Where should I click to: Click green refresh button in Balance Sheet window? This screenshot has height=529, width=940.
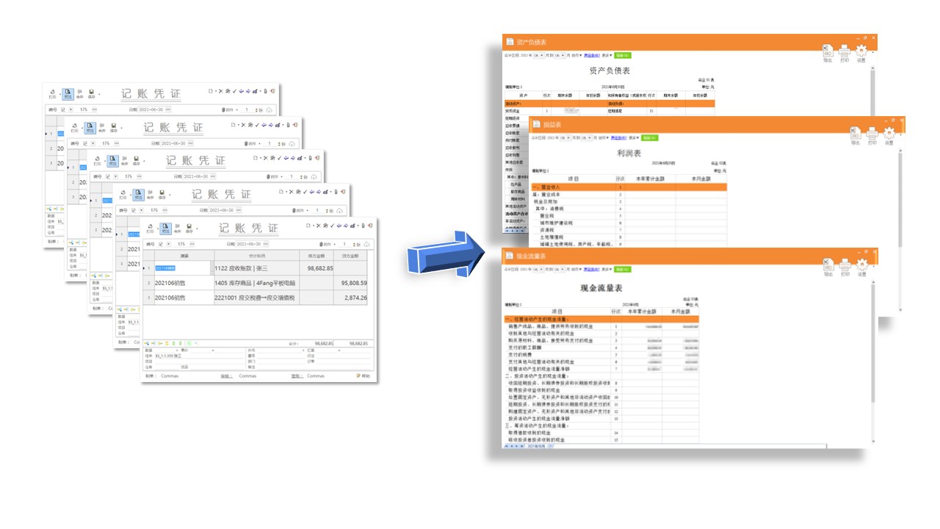(x=623, y=55)
